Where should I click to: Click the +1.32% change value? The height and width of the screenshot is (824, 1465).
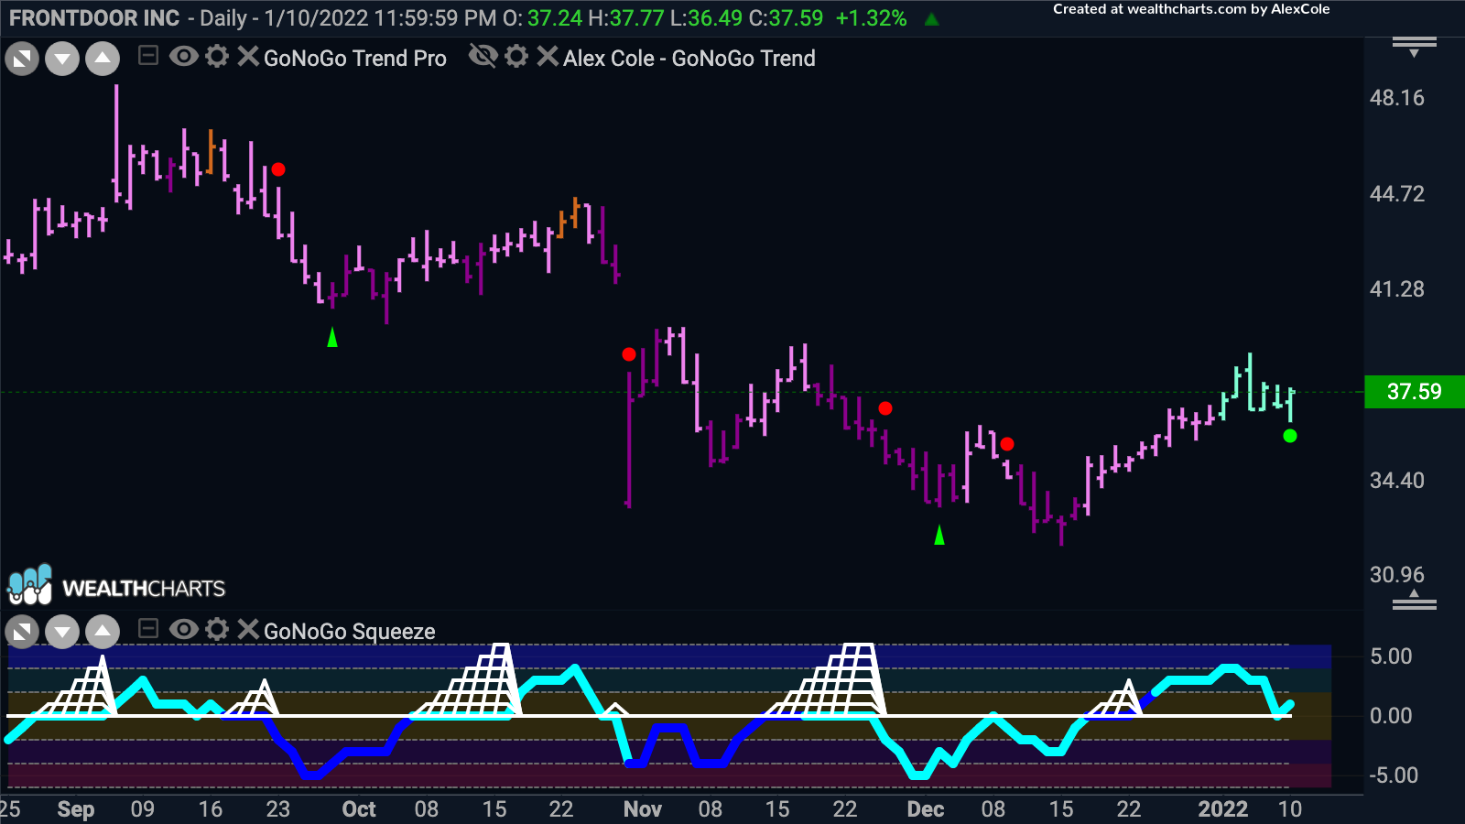pyautogui.click(x=871, y=18)
